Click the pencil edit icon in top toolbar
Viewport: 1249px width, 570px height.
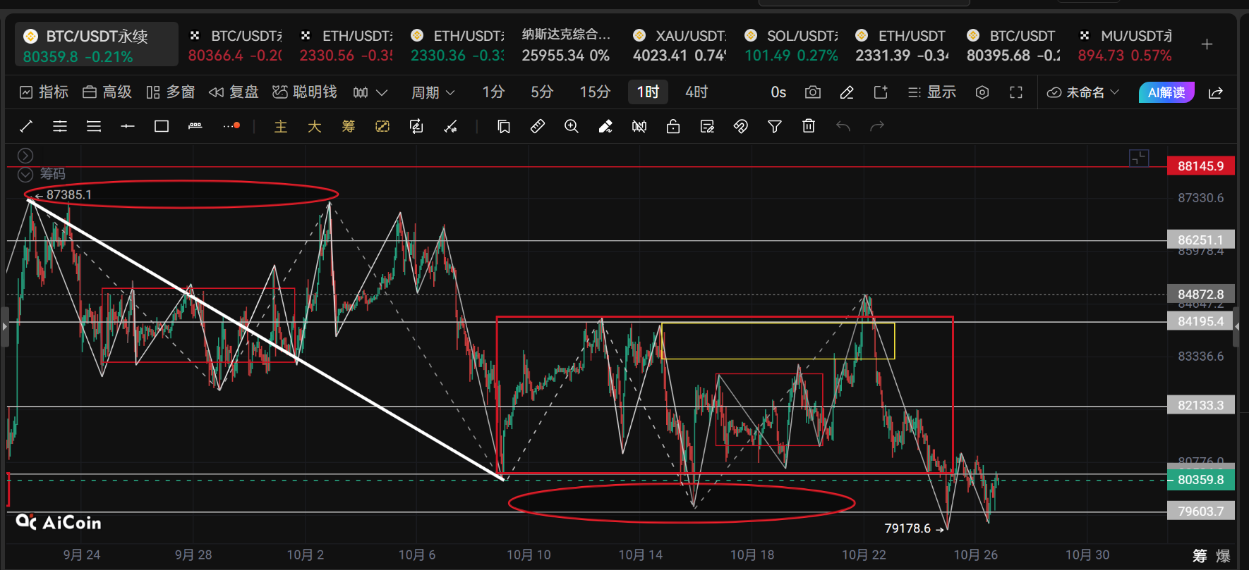click(847, 92)
